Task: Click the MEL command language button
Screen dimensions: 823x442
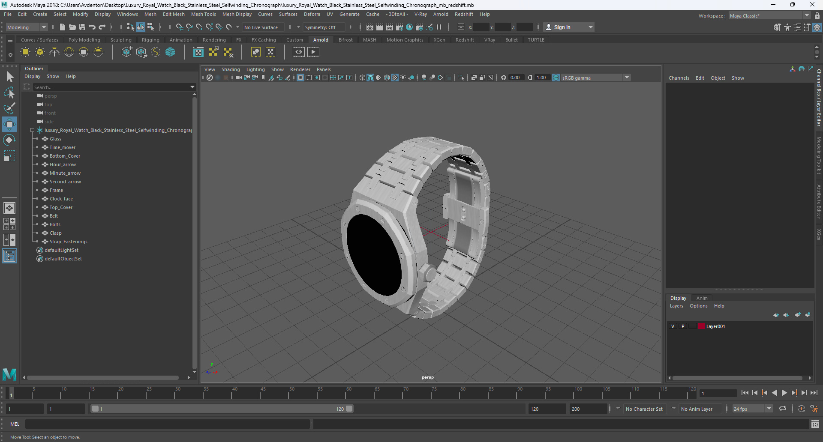Action: (15, 424)
